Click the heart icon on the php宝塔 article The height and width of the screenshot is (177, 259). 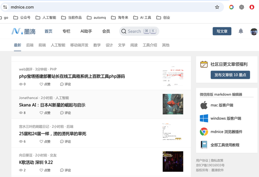click(41, 84)
